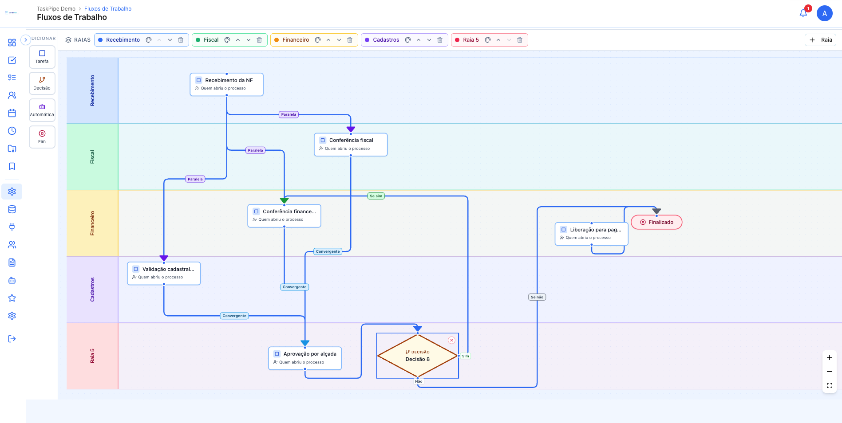Move Fiscal lane up

pos(238,40)
